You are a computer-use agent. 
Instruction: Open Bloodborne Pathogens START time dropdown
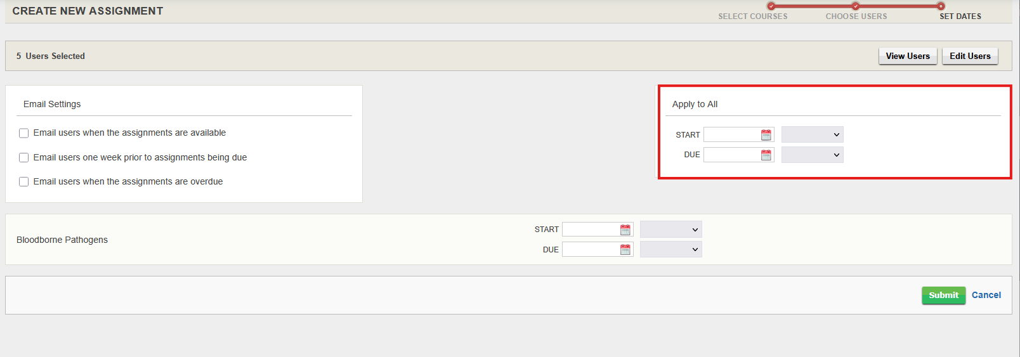click(x=670, y=230)
